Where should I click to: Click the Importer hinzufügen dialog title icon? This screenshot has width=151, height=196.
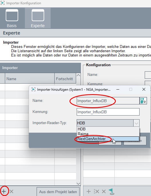pyautogui.click(x=33, y=89)
